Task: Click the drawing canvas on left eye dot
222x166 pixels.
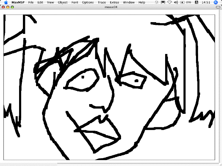Action: click(x=83, y=77)
